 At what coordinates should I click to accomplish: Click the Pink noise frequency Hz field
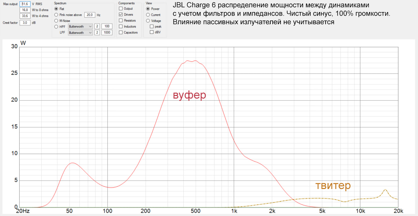click(x=89, y=15)
